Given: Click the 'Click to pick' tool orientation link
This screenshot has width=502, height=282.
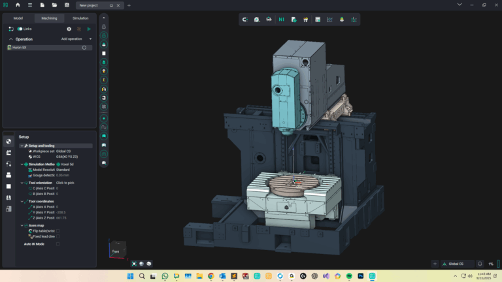Looking at the screenshot, I should coord(65,183).
